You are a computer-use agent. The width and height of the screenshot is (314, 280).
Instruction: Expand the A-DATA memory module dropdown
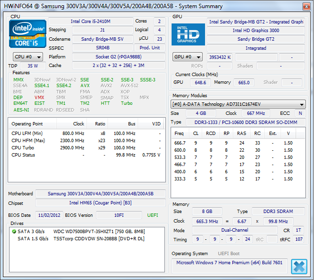coord(238,104)
